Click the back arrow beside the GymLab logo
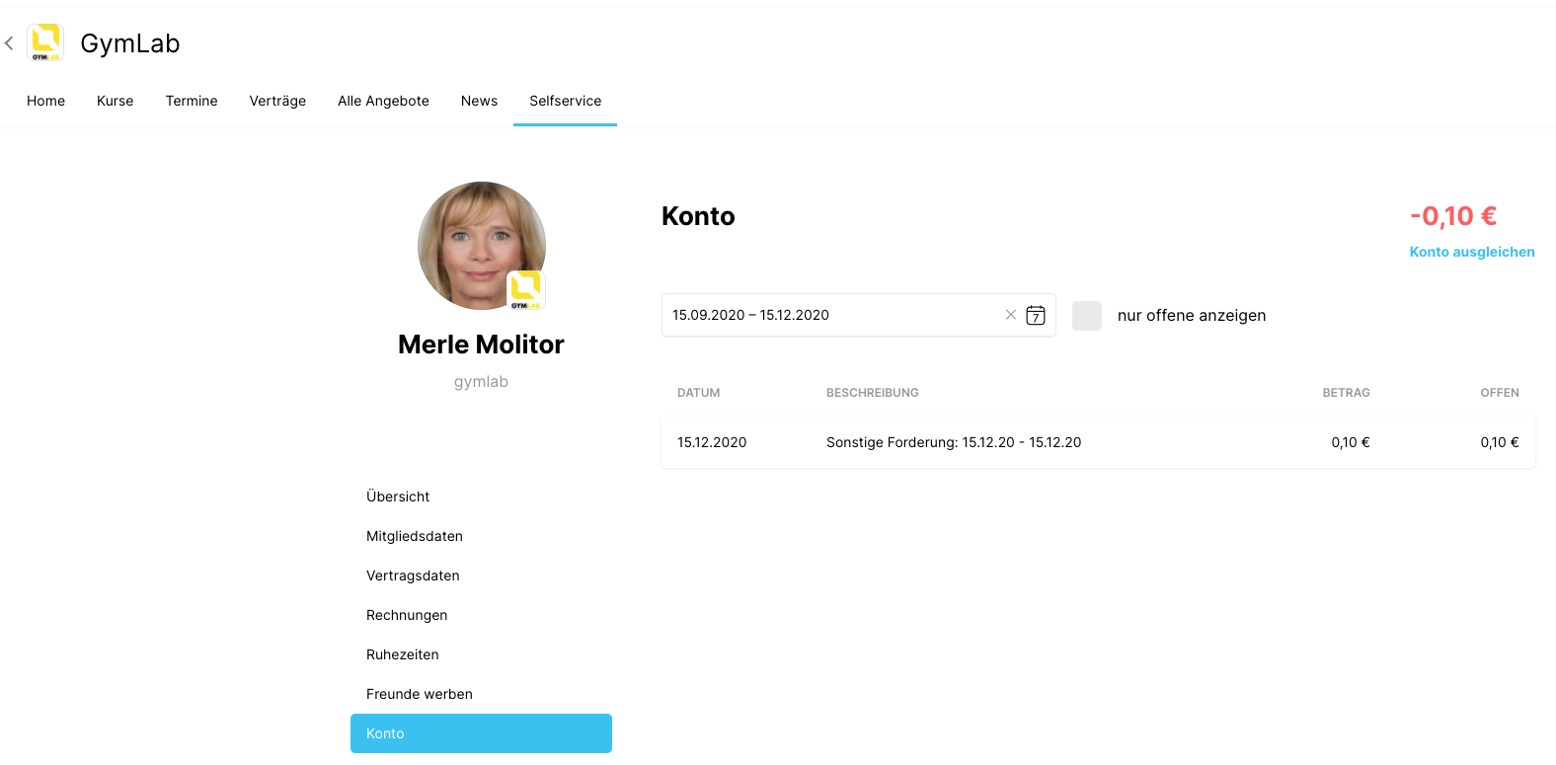The height and width of the screenshot is (765, 1556). click(x=9, y=43)
